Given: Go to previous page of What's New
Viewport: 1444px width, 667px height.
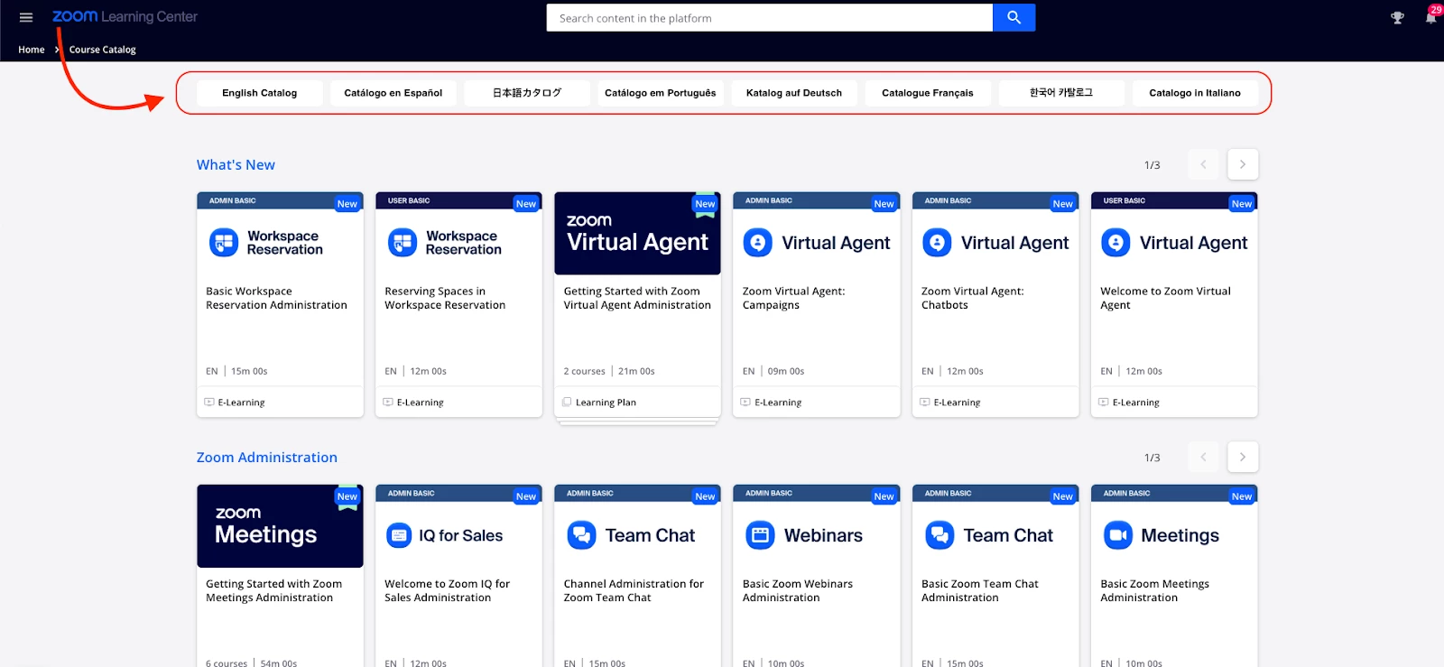Looking at the screenshot, I should point(1203,164).
